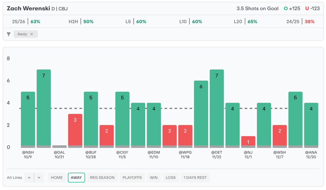Click the Zach Werenski player name
This screenshot has height=190, width=326.
point(28,9)
